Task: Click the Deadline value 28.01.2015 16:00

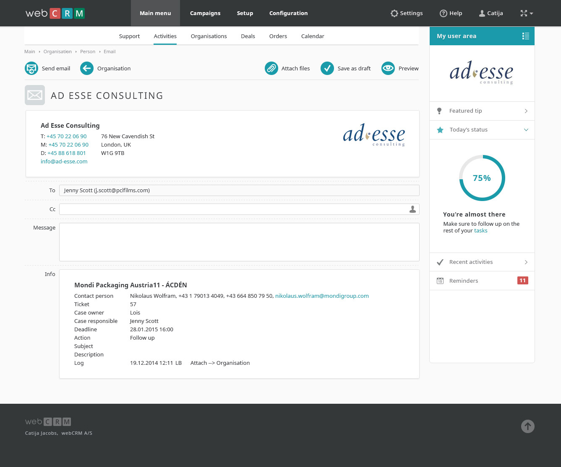Action: coord(151,329)
